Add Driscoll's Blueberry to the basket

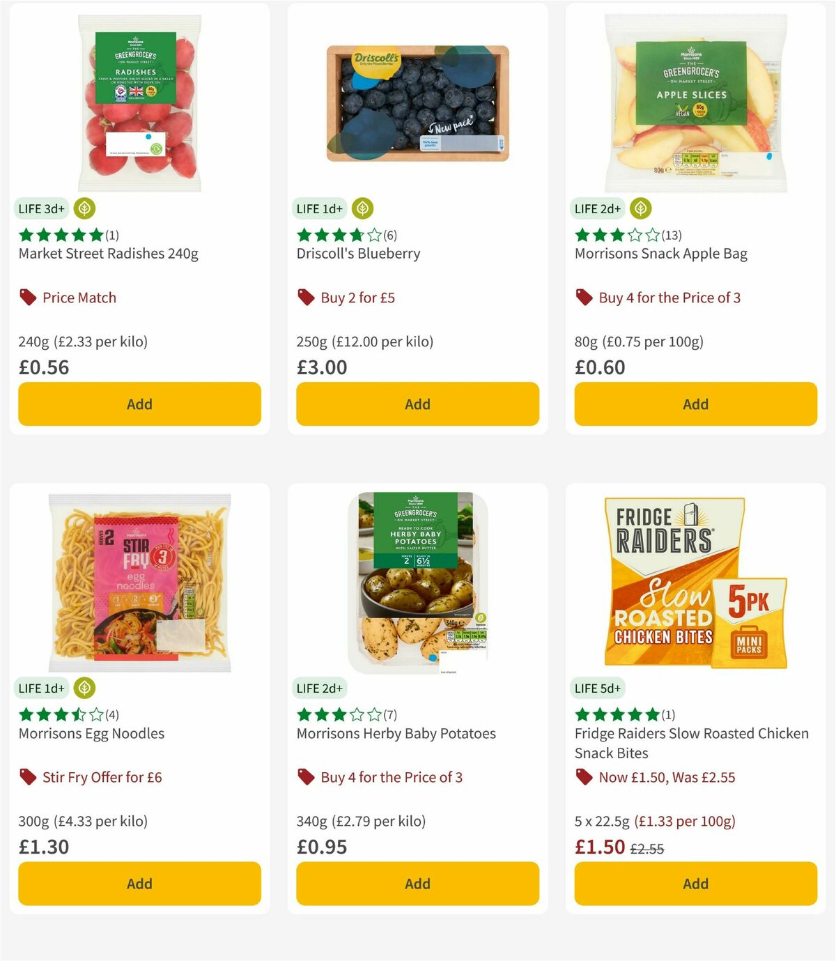(x=417, y=403)
